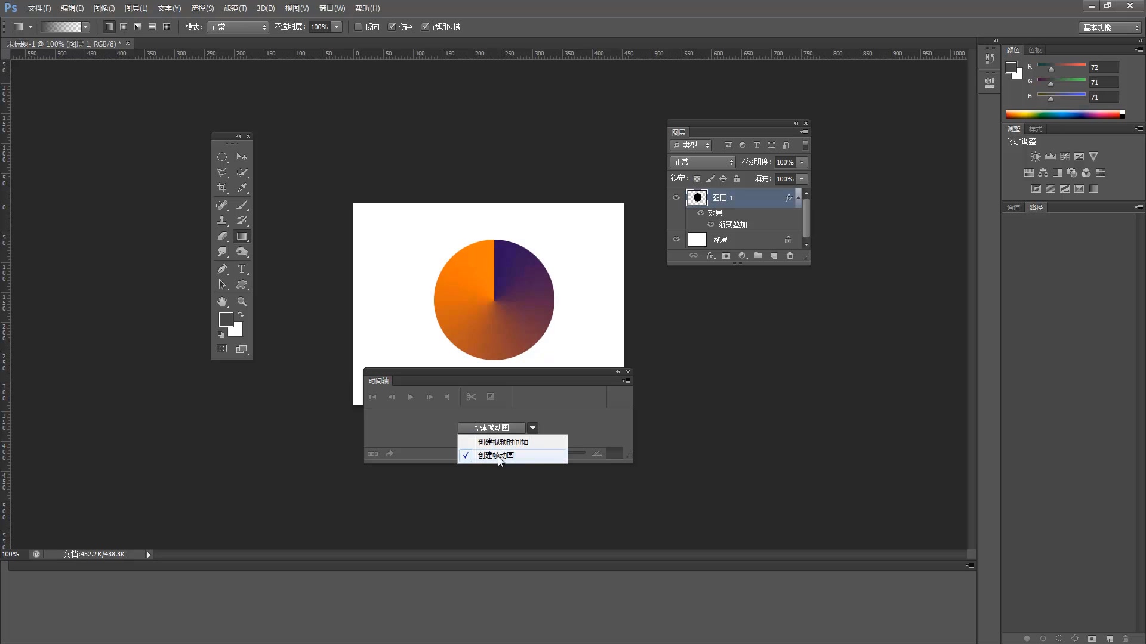Click delete layer trash icon
The height and width of the screenshot is (644, 1146).
tap(790, 256)
